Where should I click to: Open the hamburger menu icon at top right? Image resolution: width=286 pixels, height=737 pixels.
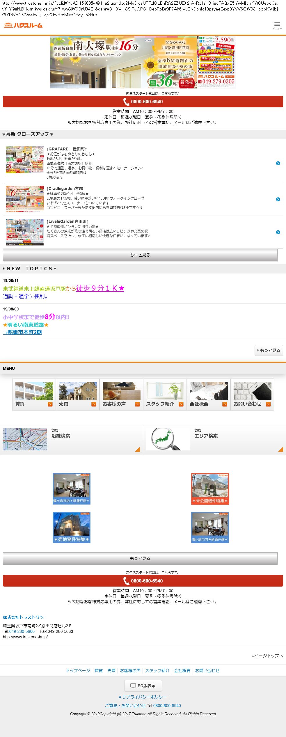coord(277,26)
